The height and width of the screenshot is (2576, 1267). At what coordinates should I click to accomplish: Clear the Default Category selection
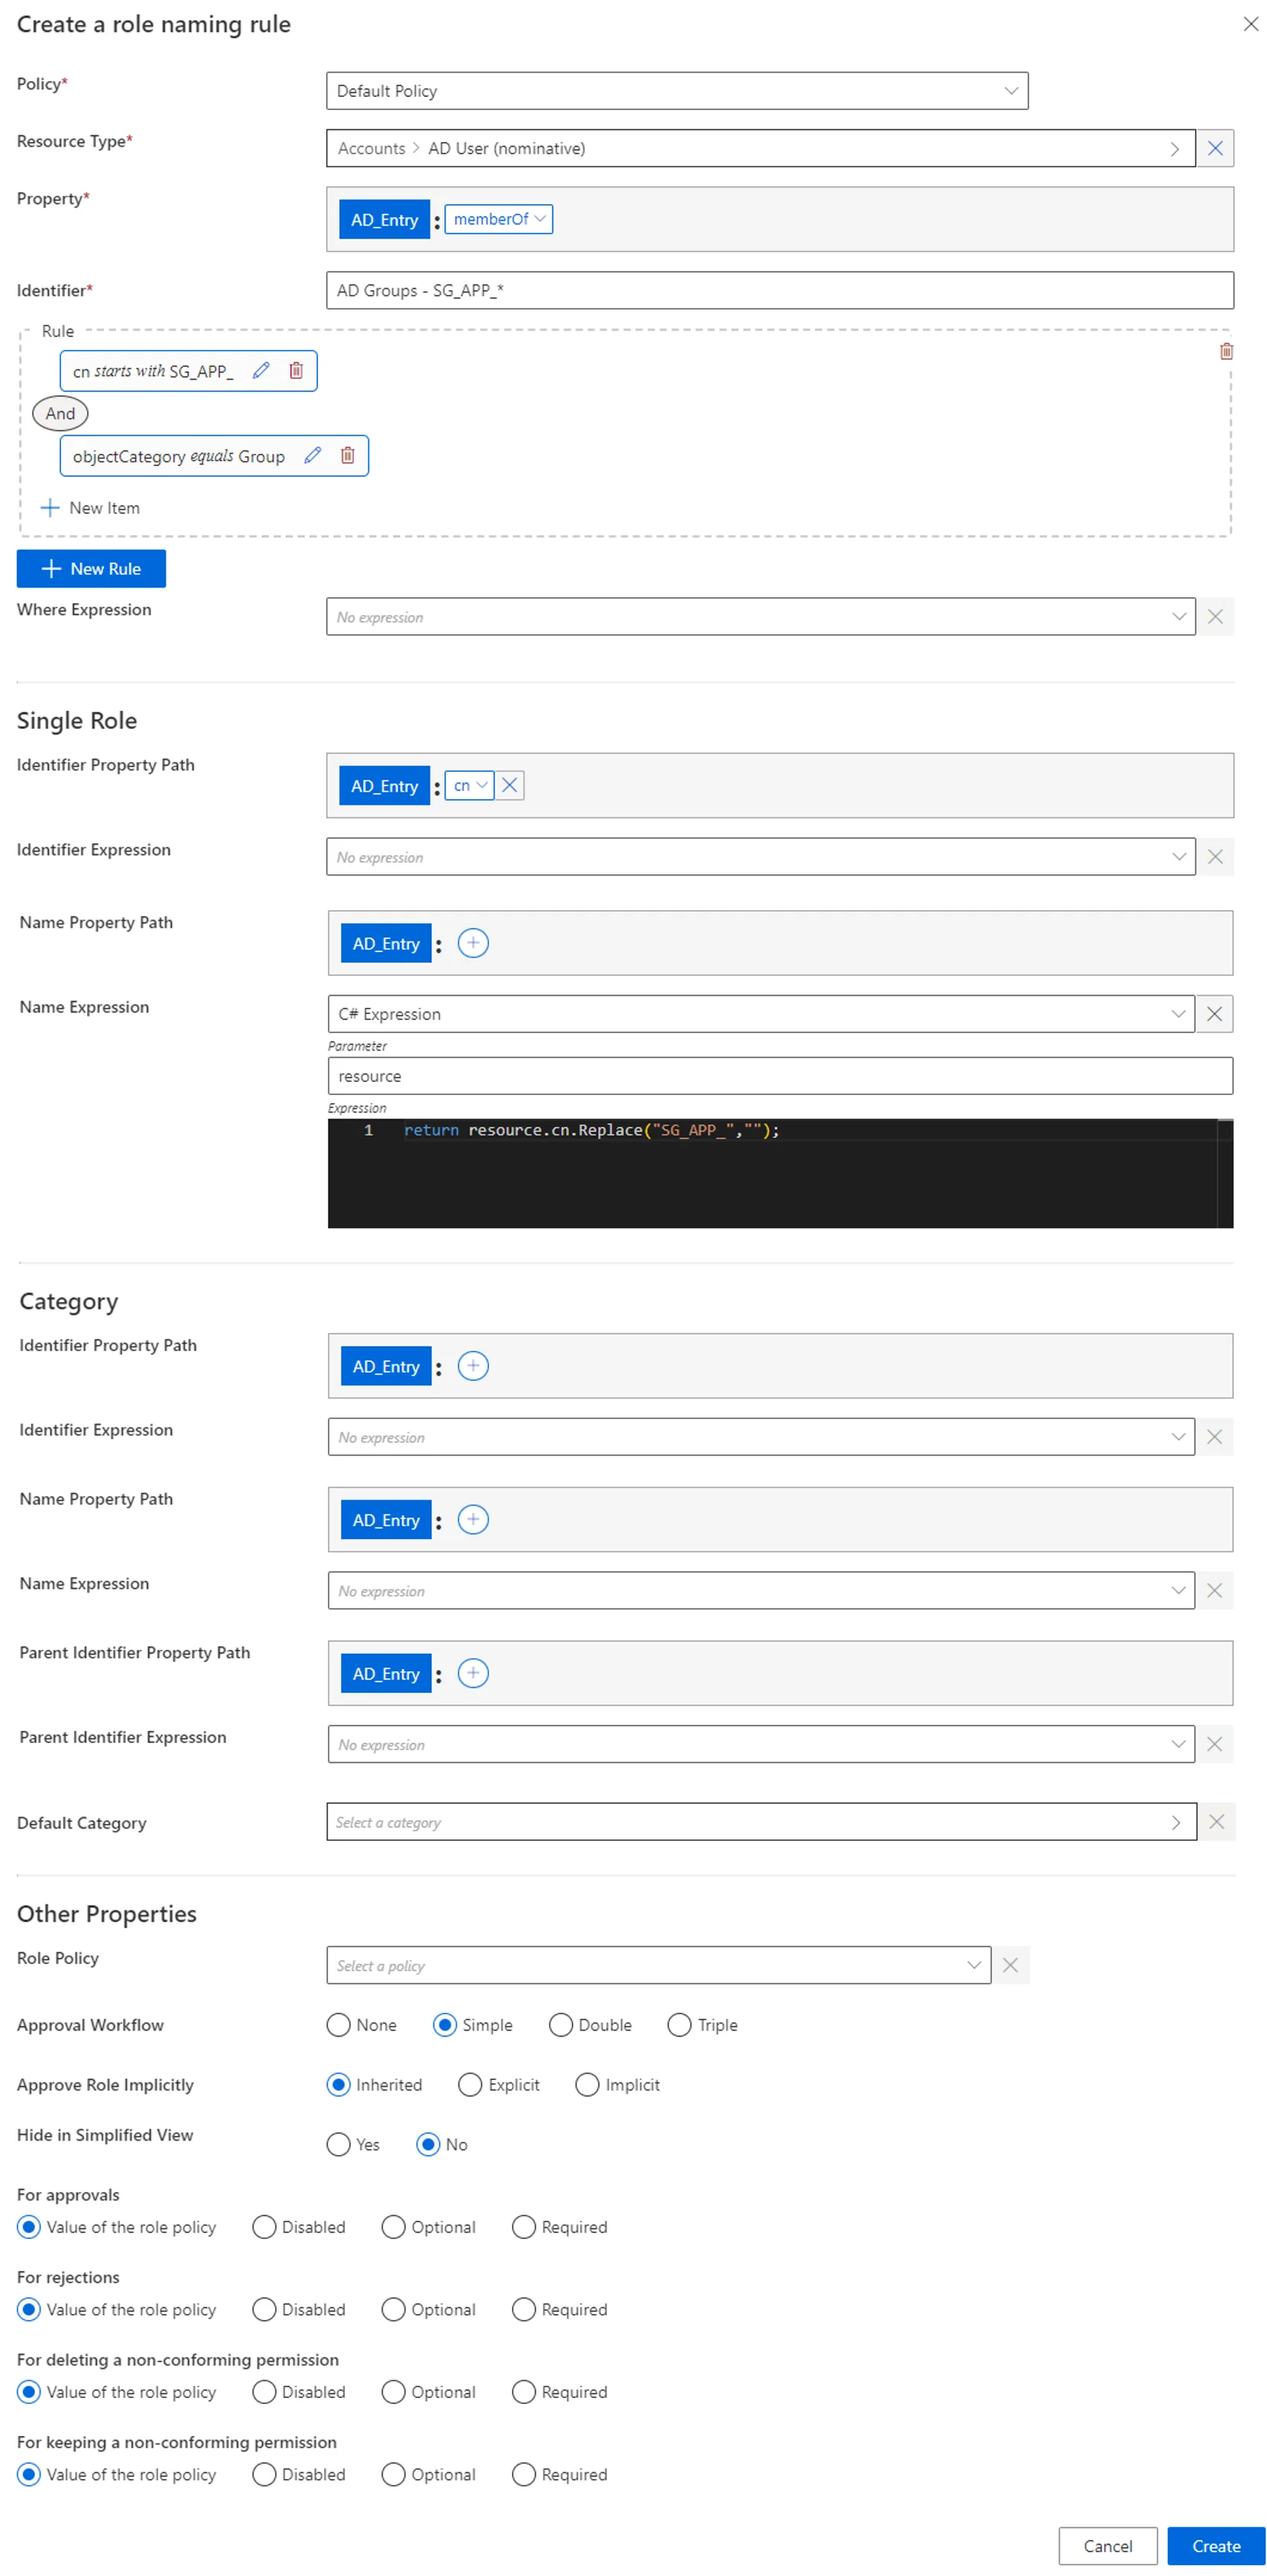click(1216, 1822)
